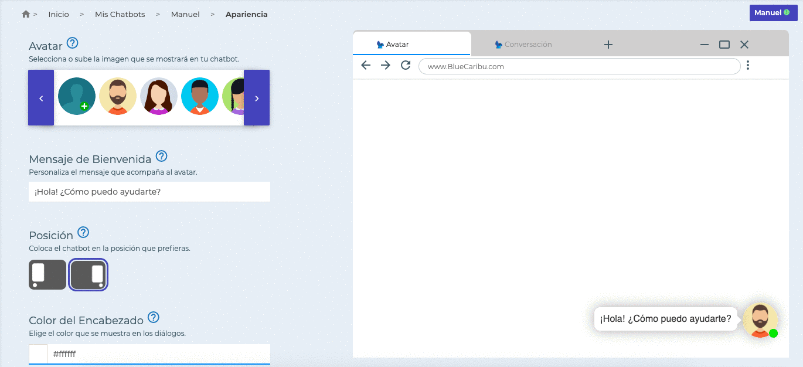803x367 pixels.
Task: Select right-side chatbot position option
Action: tap(89, 275)
